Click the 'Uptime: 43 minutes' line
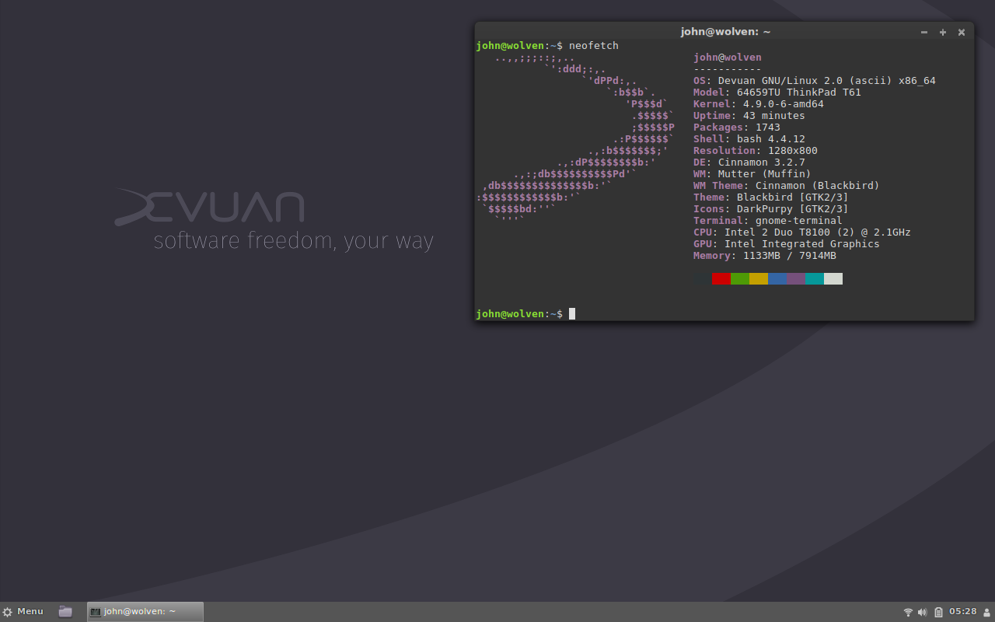The height and width of the screenshot is (622, 995). point(749,116)
